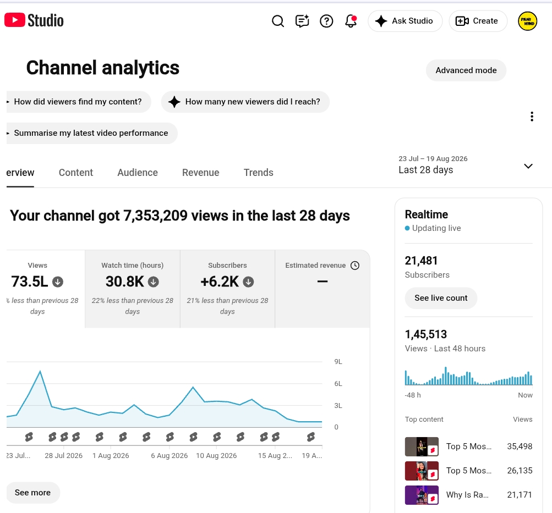Open the three-dot options menu
Viewport: 552px width, 513px height.
[x=532, y=117]
